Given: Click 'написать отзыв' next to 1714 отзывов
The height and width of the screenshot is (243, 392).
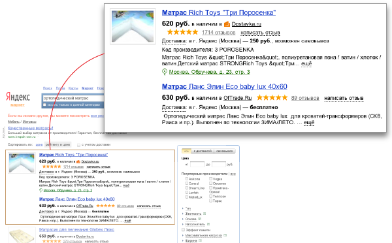Looking at the screenshot, I should coord(260,33).
